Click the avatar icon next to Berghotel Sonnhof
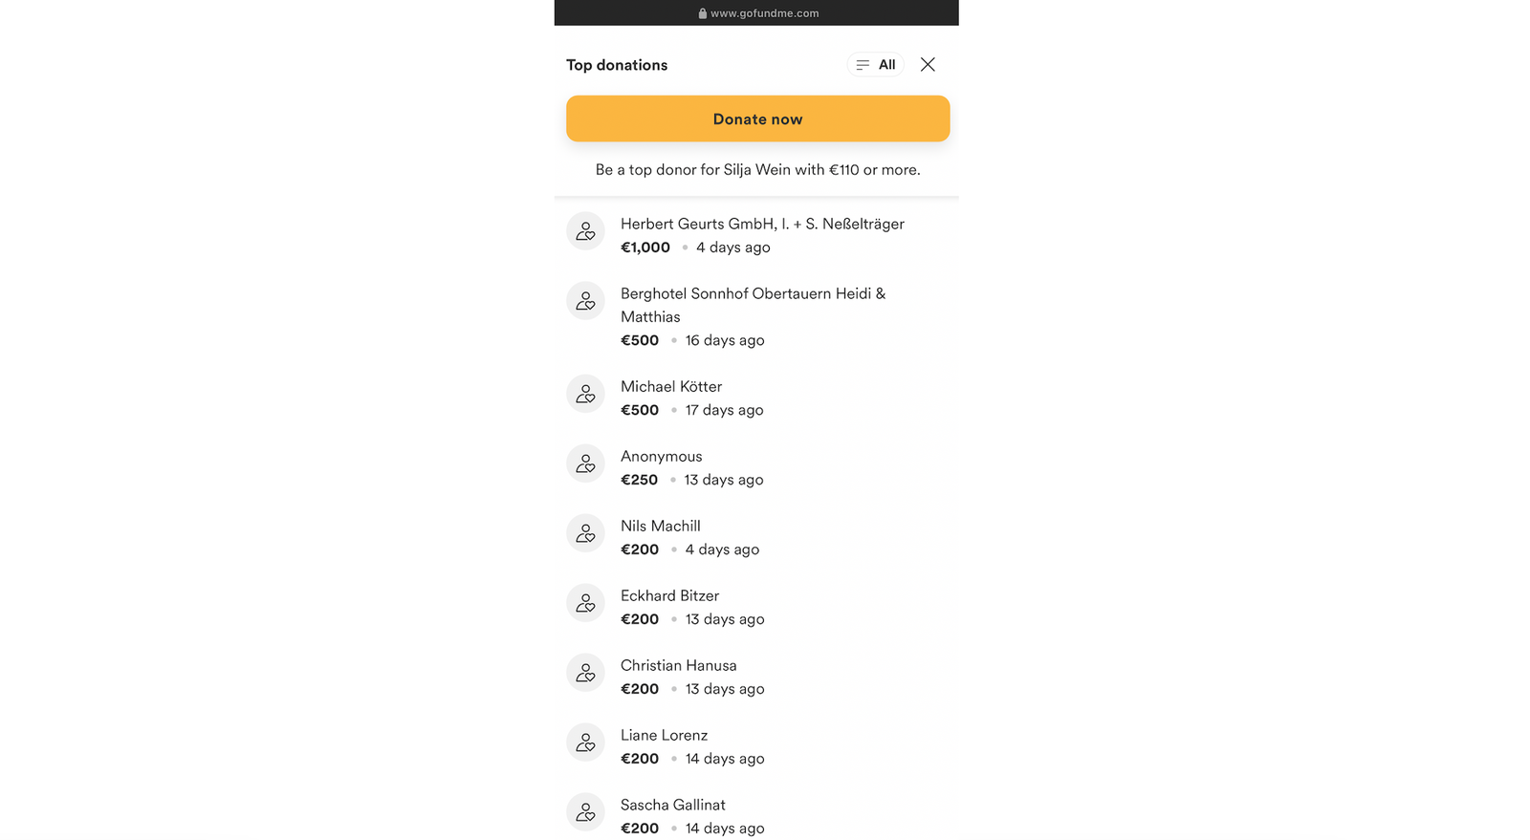The image size is (1530, 840). pyautogui.click(x=585, y=301)
